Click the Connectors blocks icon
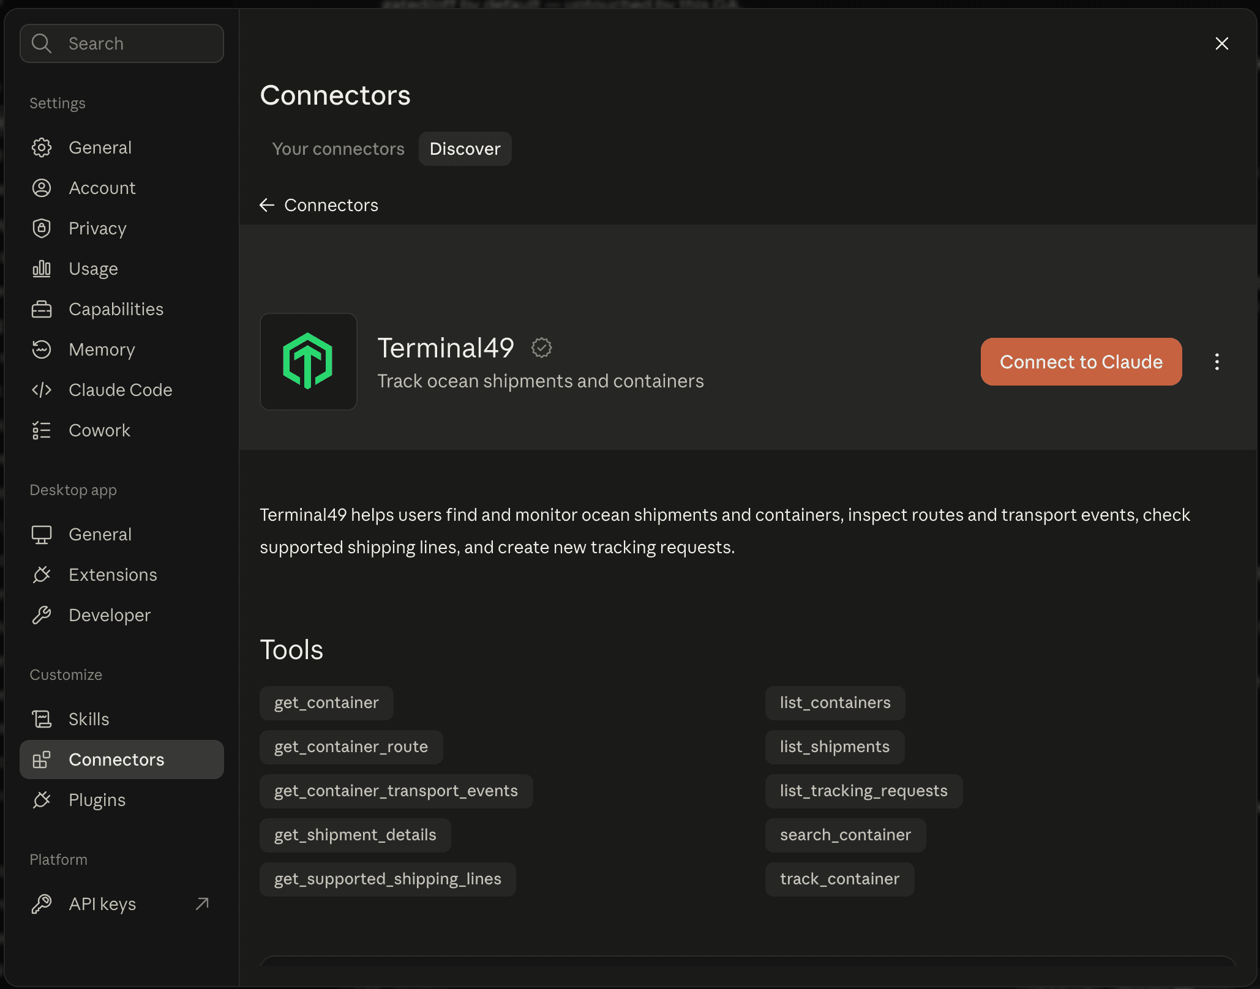Screen dimensions: 1260x989 [42, 759]
